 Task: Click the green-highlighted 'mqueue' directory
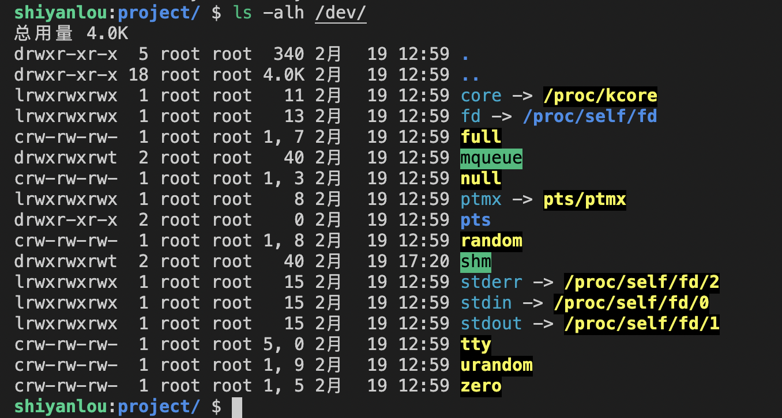pyautogui.click(x=491, y=158)
